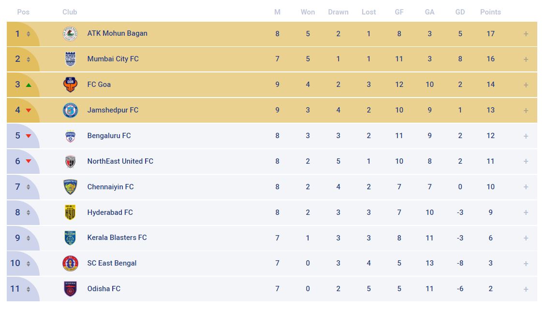This screenshot has height=310, width=545.
Task: Expand ATK Mohun Bagan row with plus
Action: (526, 34)
